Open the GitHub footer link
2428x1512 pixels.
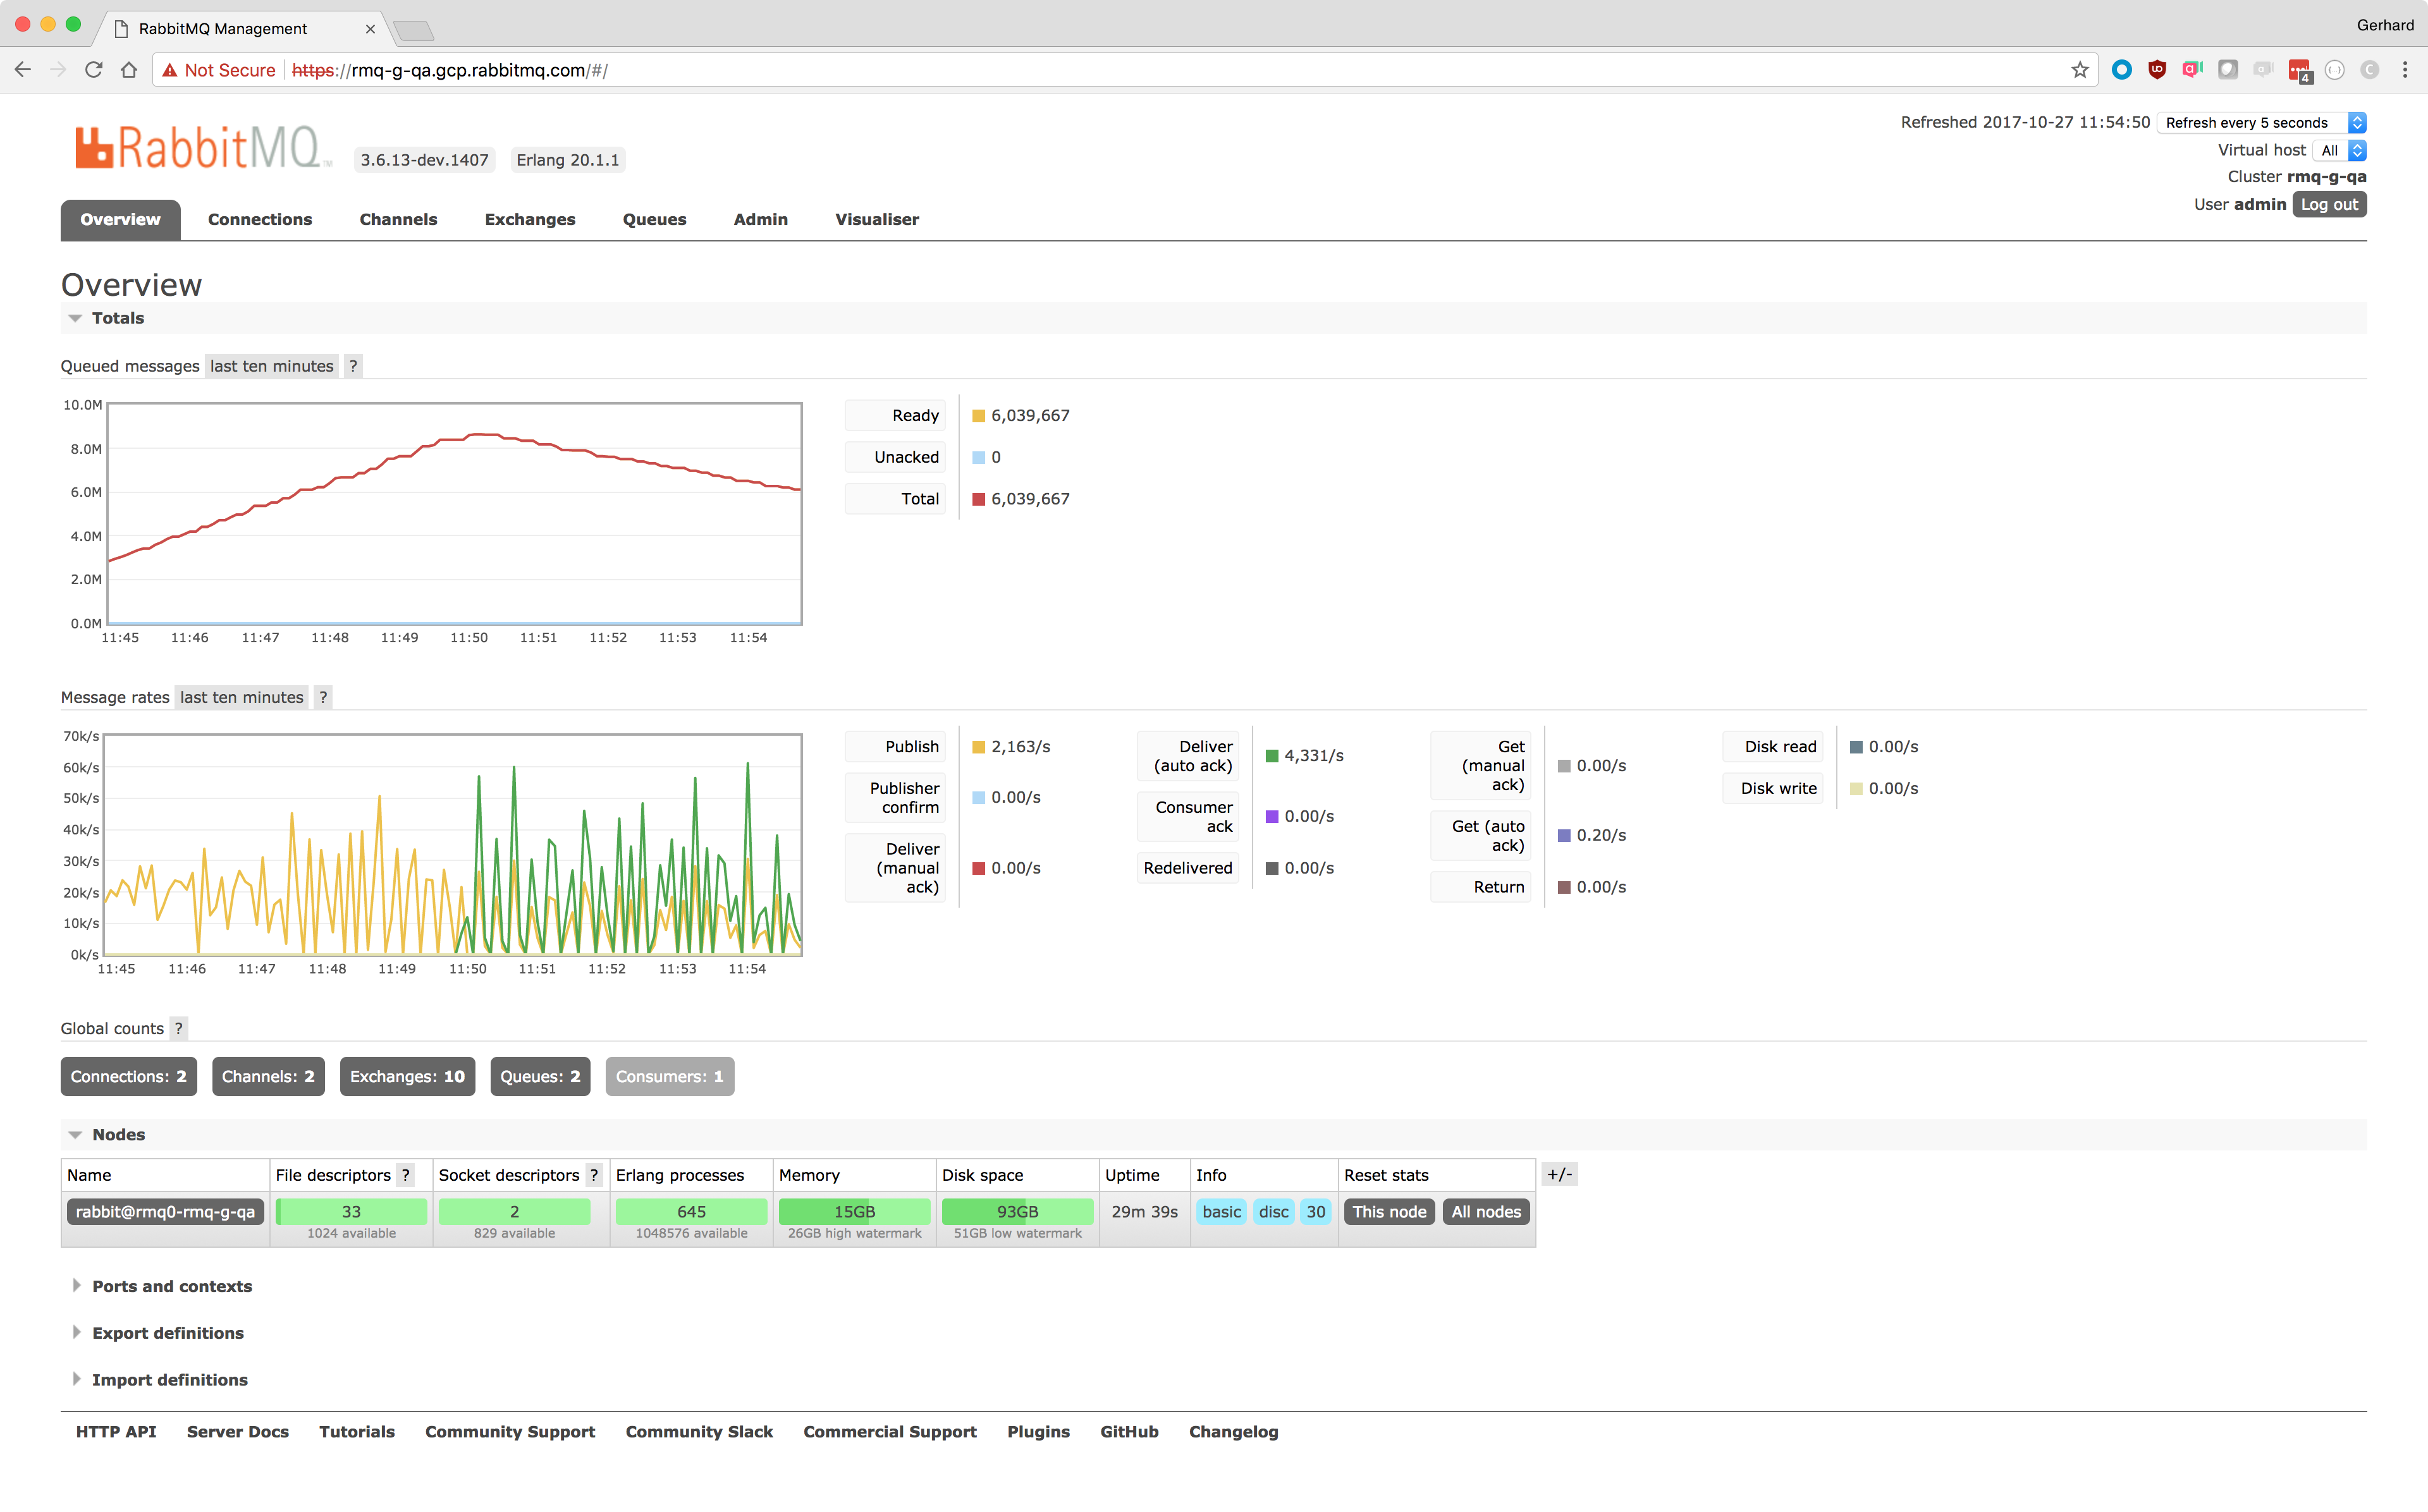(1129, 1432)
